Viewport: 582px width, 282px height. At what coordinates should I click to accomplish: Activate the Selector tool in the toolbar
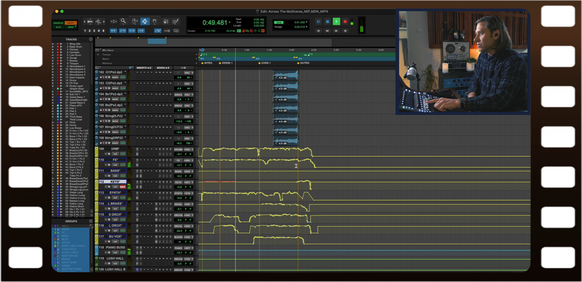tap(145, 21)
